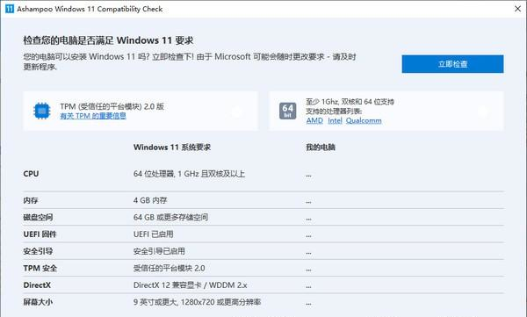The image size is (527, 317).
Task: Click the '受信任的平台模块 2.0' requirement
Action: (169, 268)
